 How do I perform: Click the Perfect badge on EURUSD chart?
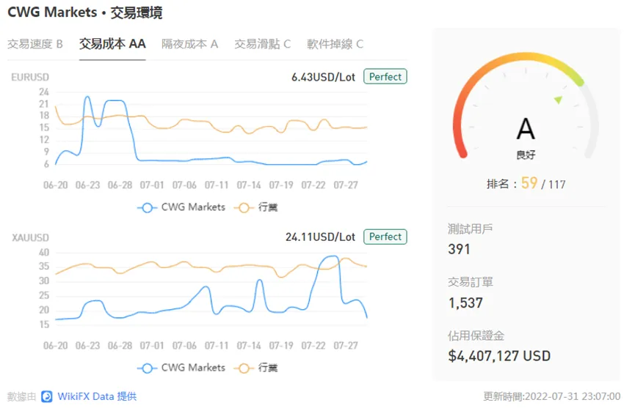click(385, 76)
